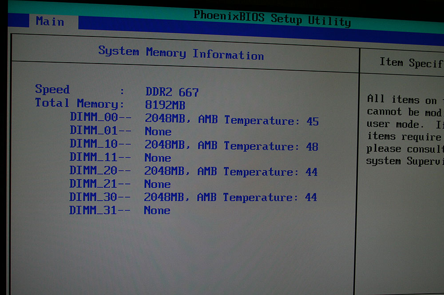
Task: Click the 8192MB total memory value
Action: [165, 105]
